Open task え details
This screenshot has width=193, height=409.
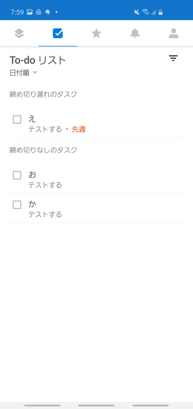coord(96,123)
